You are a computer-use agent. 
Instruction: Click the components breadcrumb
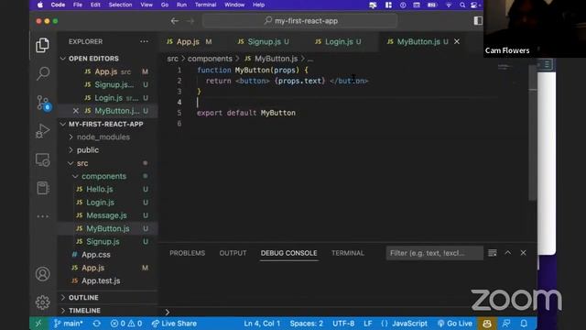pyautogui.click(x=210, y=59)
